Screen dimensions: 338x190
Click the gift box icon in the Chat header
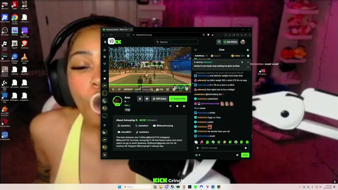pos(248,50)
